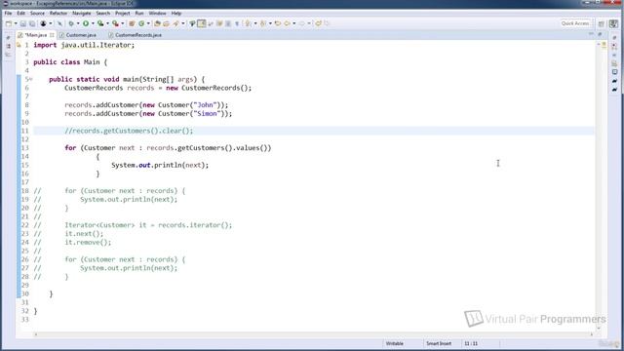Open the Edit menu
624x351 pixels.
pyautogui.click(x=20, y=13)
